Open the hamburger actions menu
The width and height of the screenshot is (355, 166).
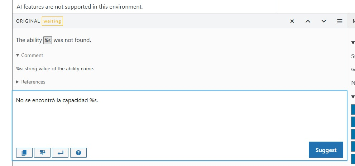click(x=339, y=21)
